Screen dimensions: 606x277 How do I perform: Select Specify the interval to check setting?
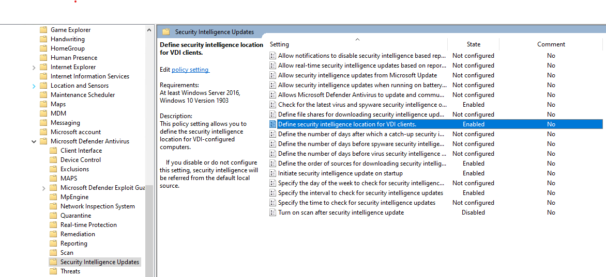click(x=360, y=193)
